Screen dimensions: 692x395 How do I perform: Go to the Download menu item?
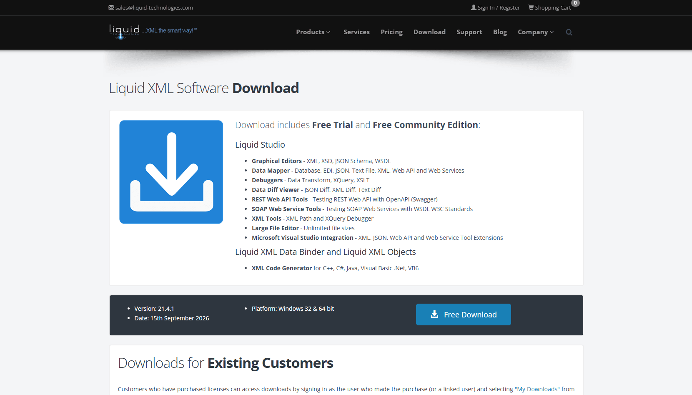pyautogui.click(x=429, y=32)
